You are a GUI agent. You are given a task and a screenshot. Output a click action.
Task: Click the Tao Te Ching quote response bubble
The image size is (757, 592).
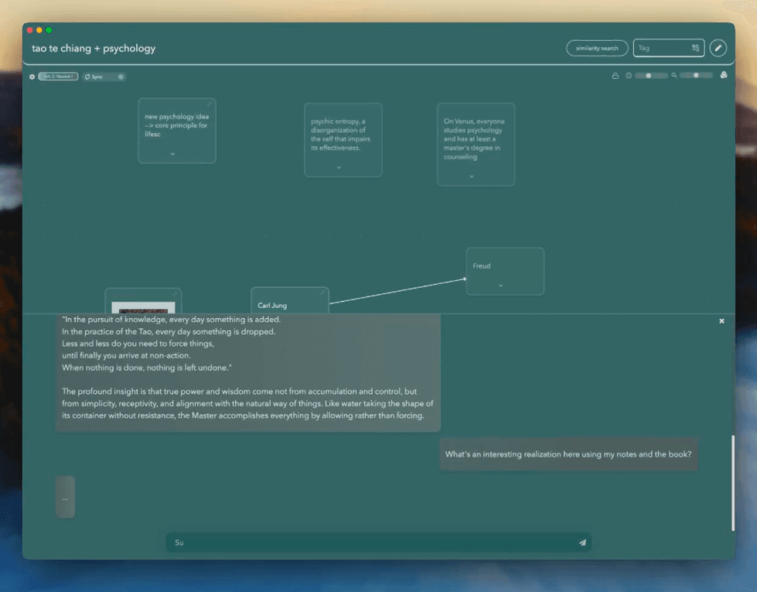[x=247, y=372]
